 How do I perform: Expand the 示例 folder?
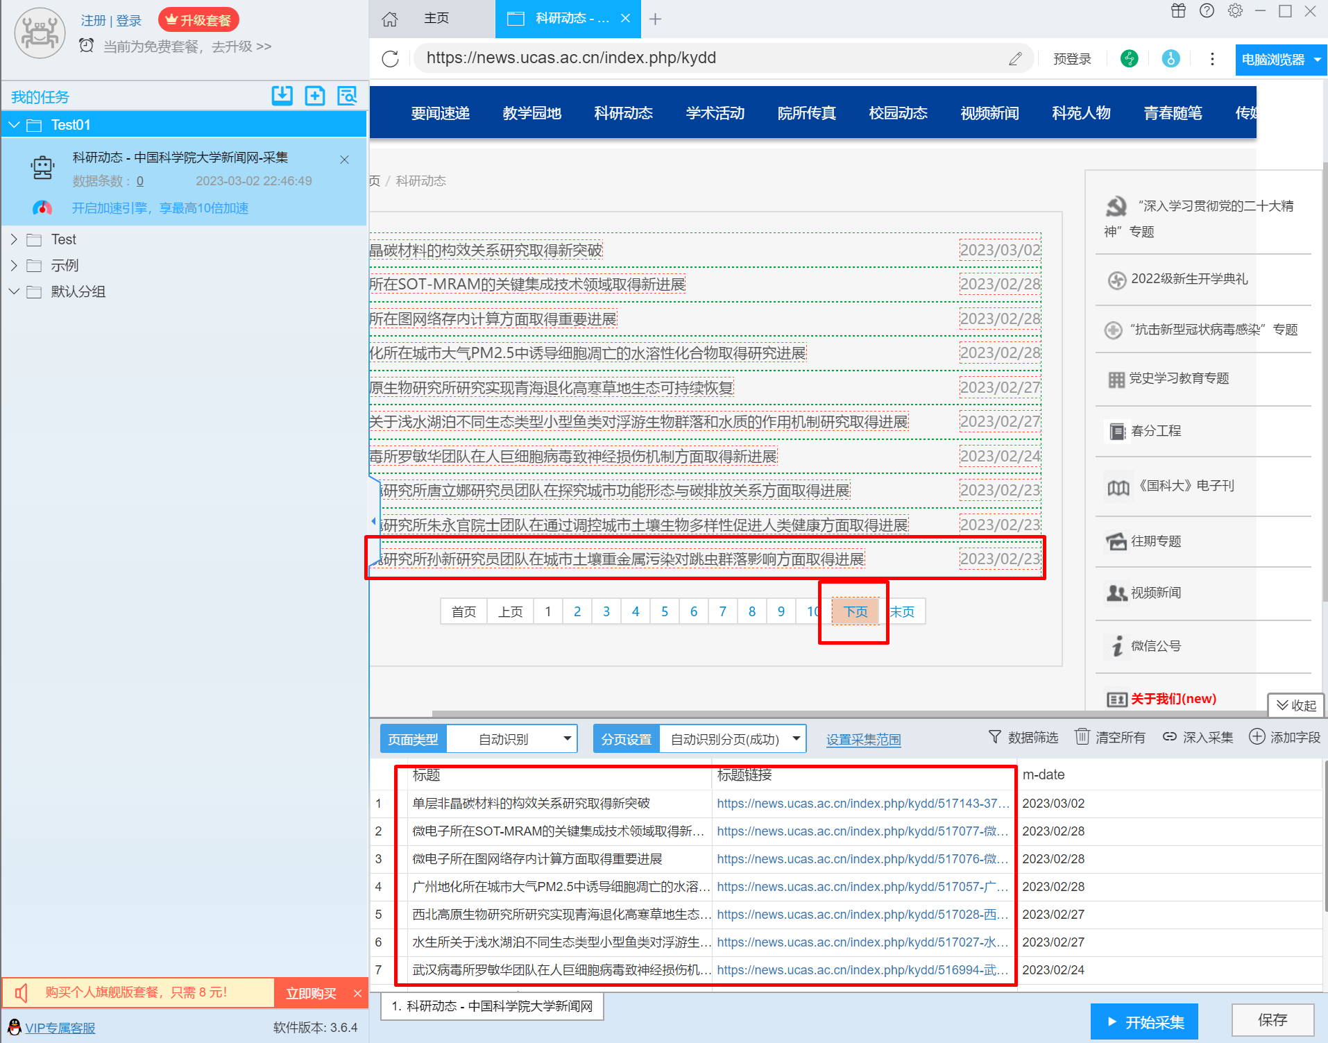[14, 266]
